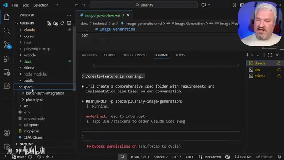Maximize the terminal panel size

[270, 55]
